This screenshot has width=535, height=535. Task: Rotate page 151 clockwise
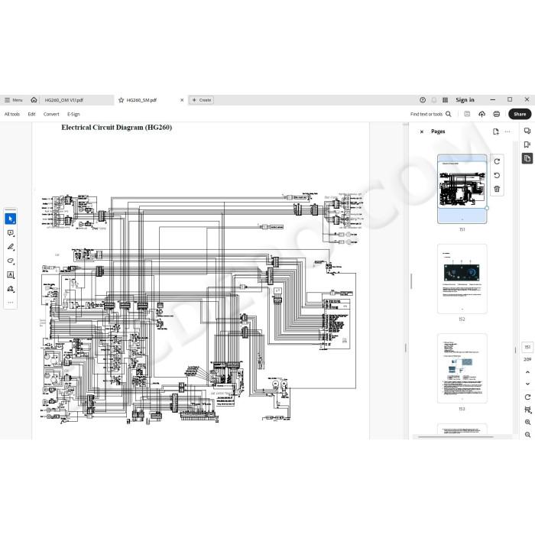(x=497, y=161)
